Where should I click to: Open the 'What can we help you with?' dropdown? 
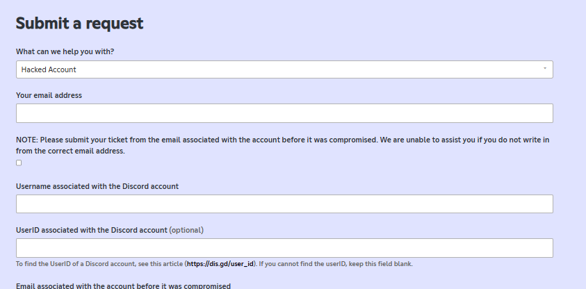[x=284, y=69]
